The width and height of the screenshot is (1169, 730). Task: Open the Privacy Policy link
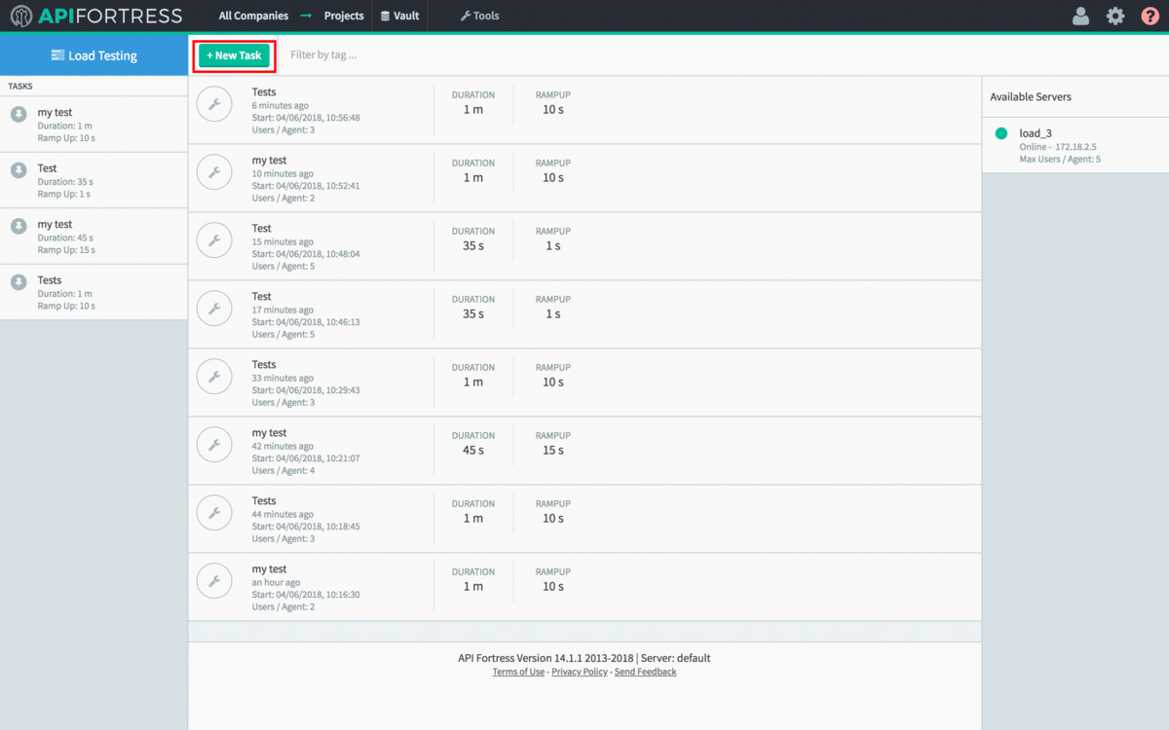[x=579, y=672]
